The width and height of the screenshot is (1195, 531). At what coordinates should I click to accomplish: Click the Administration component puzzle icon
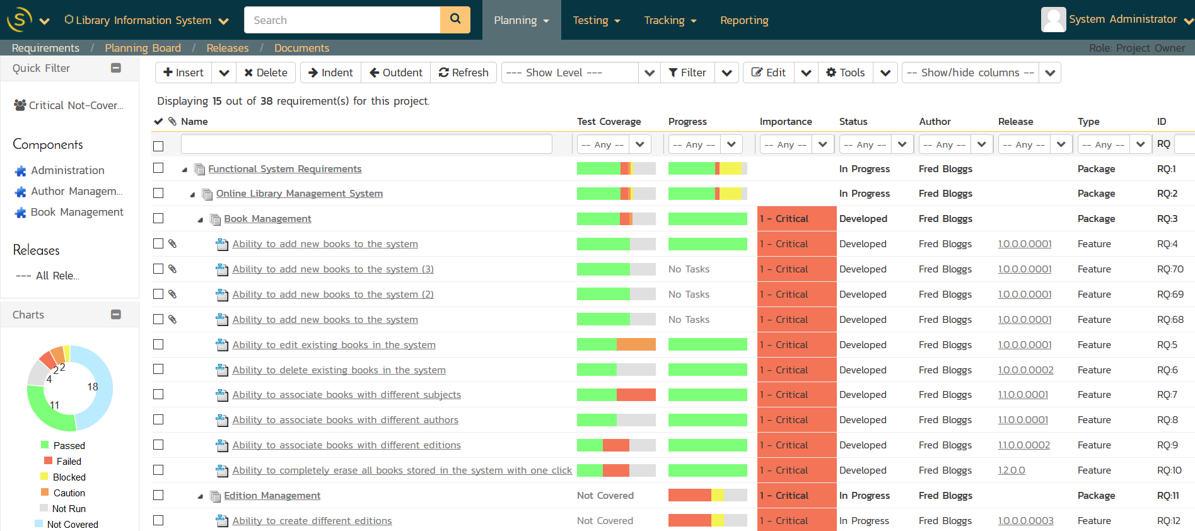[21, 171]
